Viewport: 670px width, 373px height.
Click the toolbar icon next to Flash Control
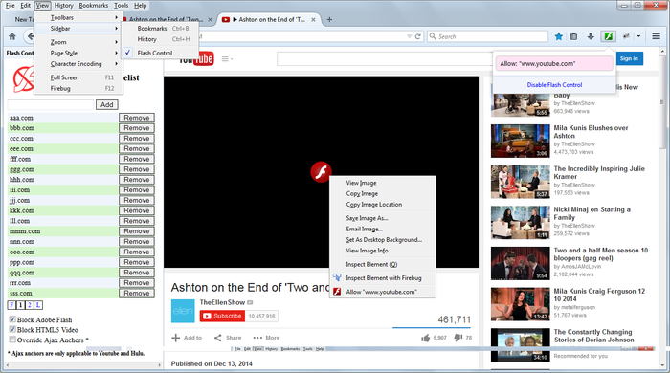pos(626,36)
